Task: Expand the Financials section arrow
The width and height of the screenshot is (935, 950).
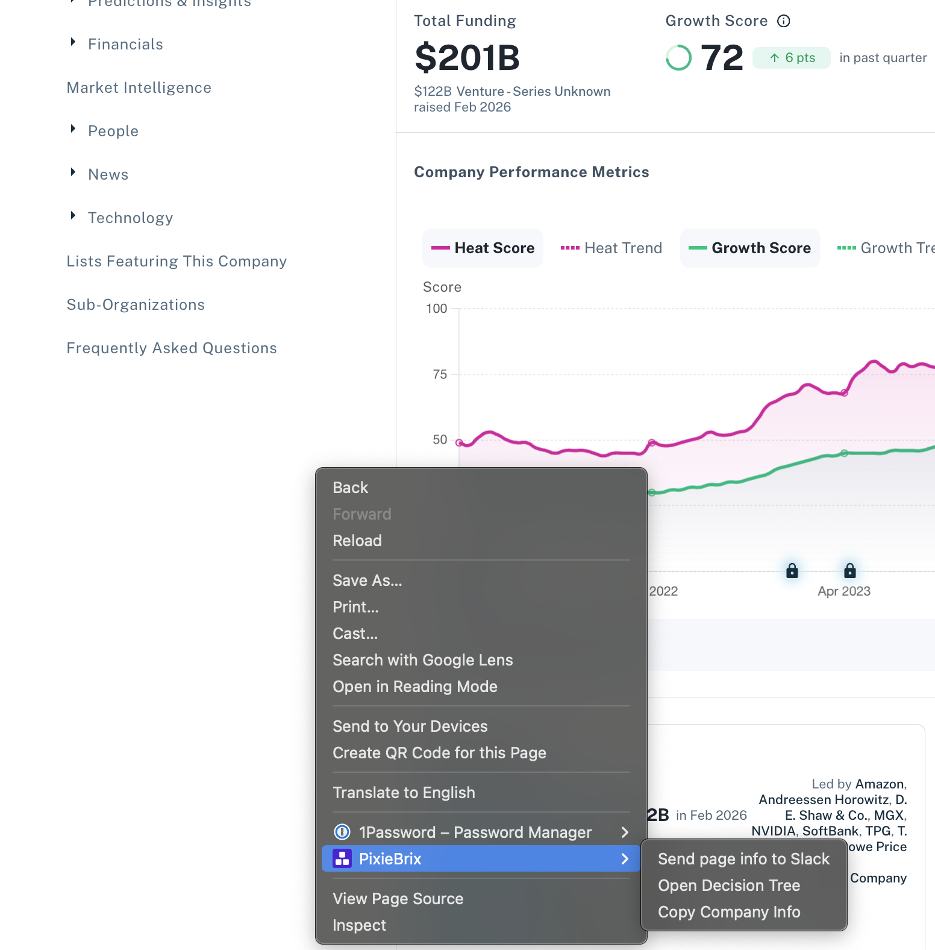Action: [73, 42]
